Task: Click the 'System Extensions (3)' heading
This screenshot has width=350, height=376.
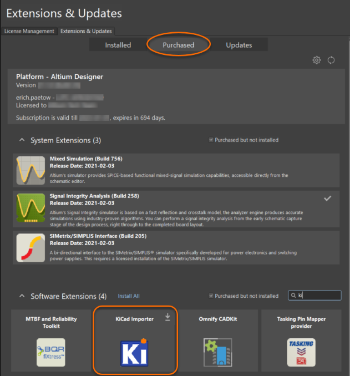Action: pos(66,140)
